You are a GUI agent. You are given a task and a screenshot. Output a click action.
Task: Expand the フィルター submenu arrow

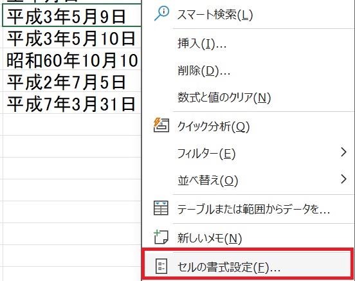tap(343, 152)
